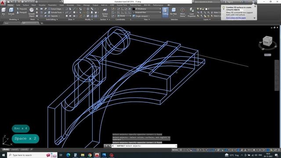Viewport: 281px width, 158px height.
Task: Toggle ortho mode in status bar
Action: pos(194,150)
